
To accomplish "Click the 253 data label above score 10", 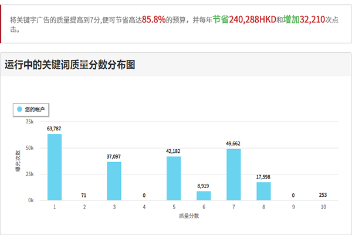I will tap(323, 194).
